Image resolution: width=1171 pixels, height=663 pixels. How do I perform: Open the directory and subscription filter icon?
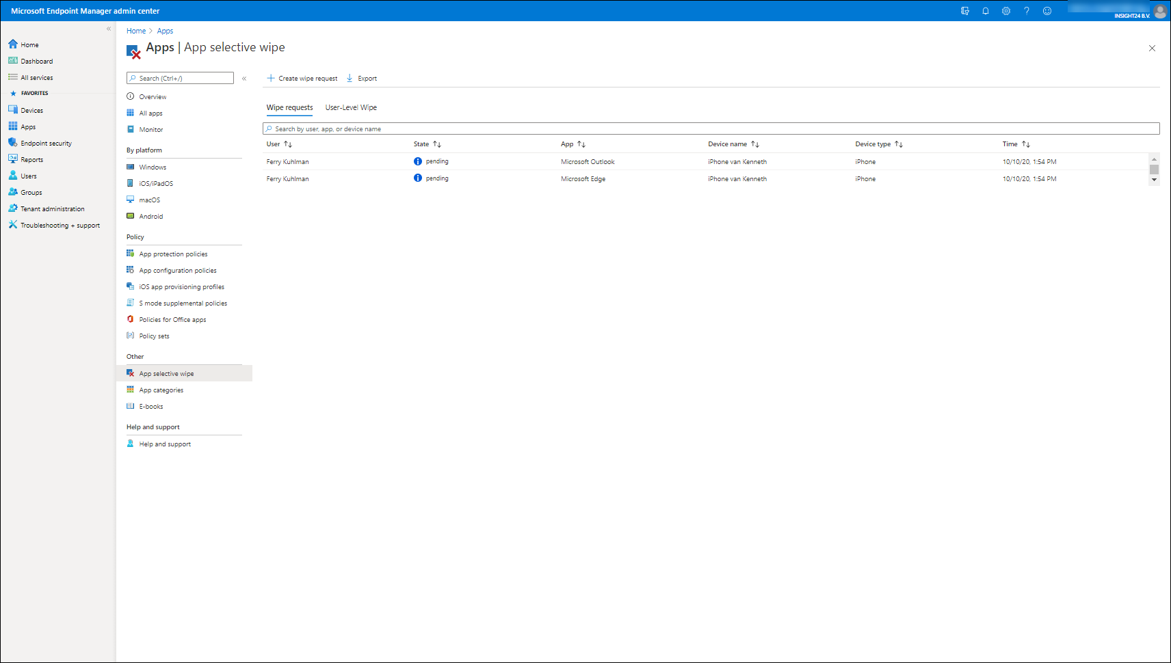click(965, 11)
